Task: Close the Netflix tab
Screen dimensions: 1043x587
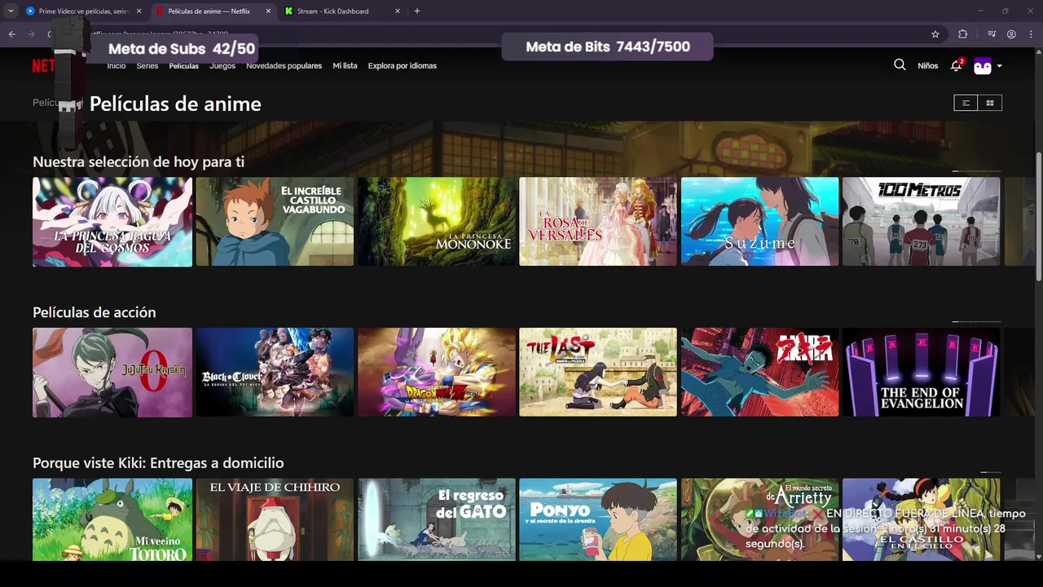Action: pos(268,11)
